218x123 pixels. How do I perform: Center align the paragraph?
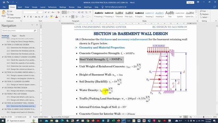[x=66, y=17]
